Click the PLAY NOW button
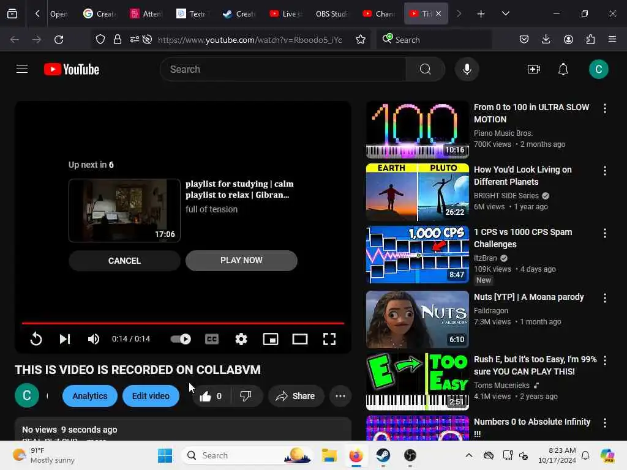The image size is (627, 470). point(241,261)
